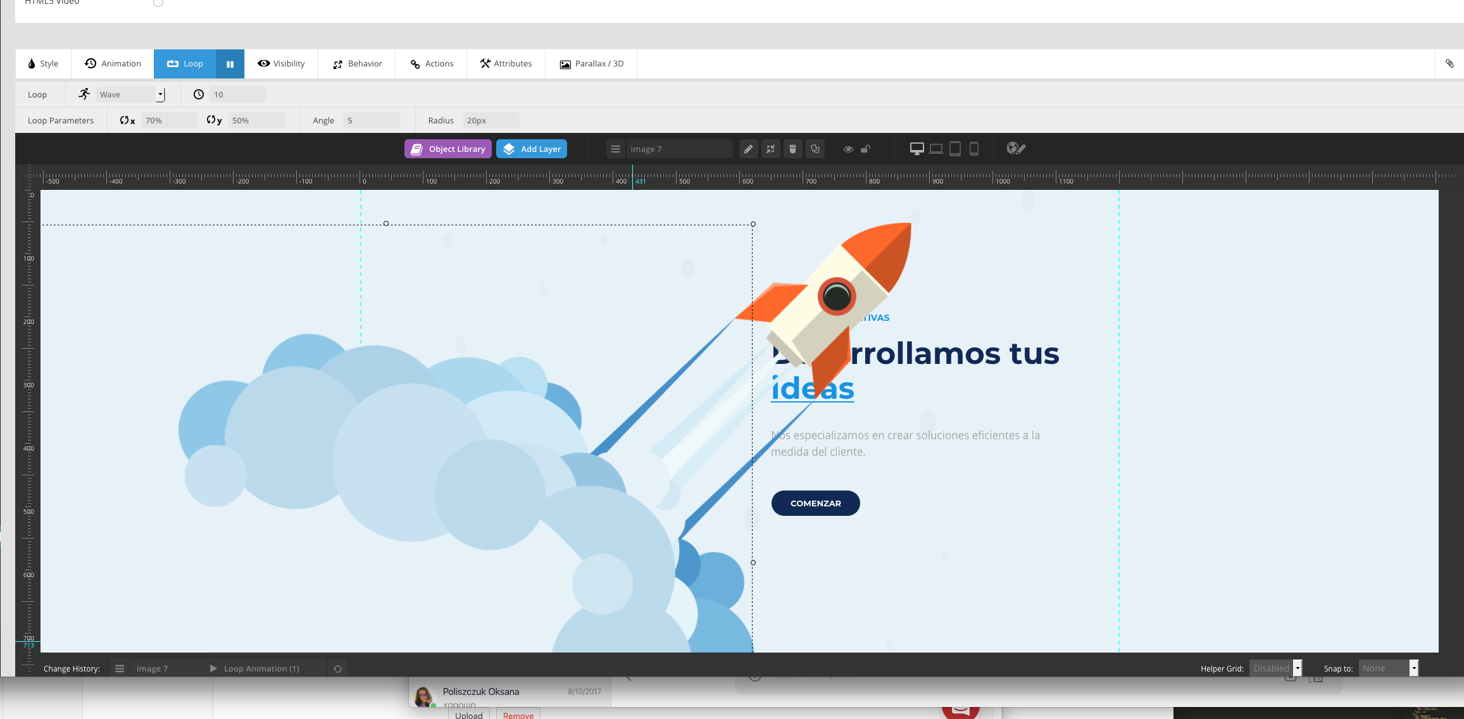Click the Add Layer button
This screenshot has width=1464, height=719.
(x=532, y=149)
